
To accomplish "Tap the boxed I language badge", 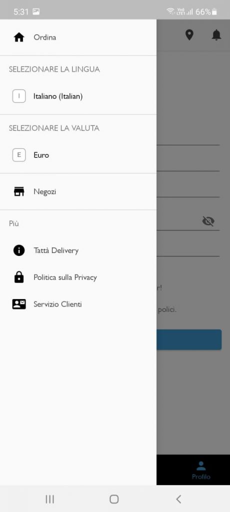I will pyautogui.click(x=19, y=96).
